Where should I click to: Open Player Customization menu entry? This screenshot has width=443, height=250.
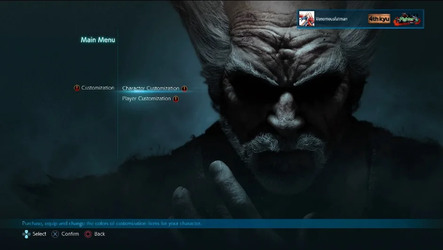pos(147,99)
